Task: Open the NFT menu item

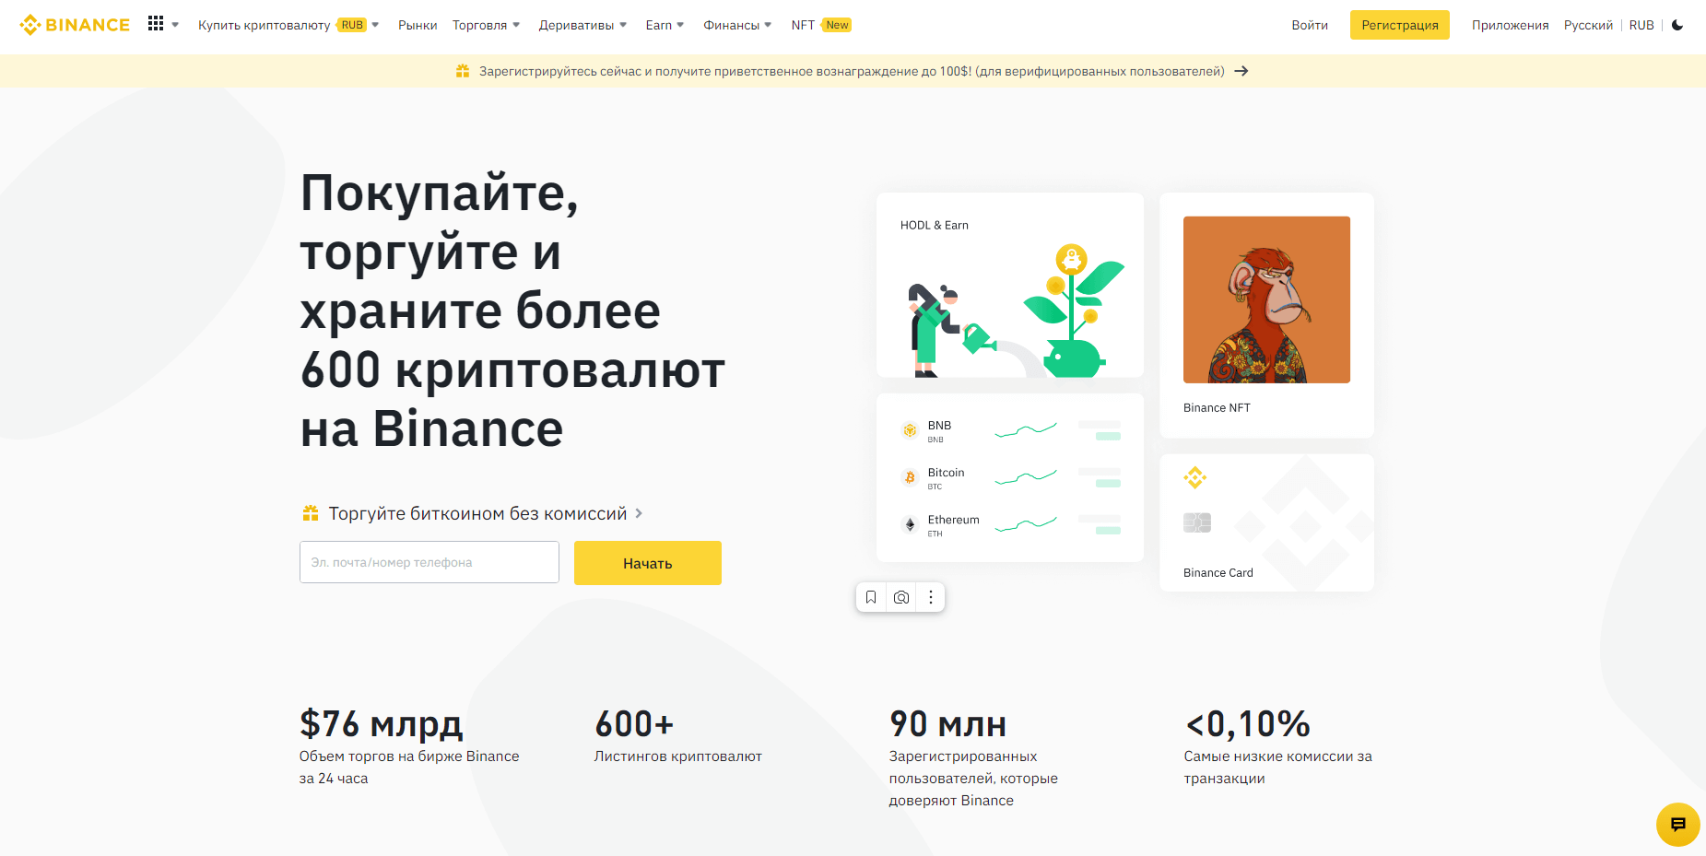Action: (803, 25)
